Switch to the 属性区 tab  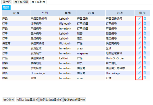point(7,2)
